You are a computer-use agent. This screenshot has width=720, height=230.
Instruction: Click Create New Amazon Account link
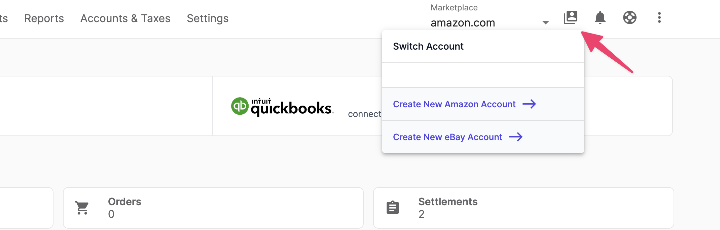pyautogui.click(x=454, y=104)
